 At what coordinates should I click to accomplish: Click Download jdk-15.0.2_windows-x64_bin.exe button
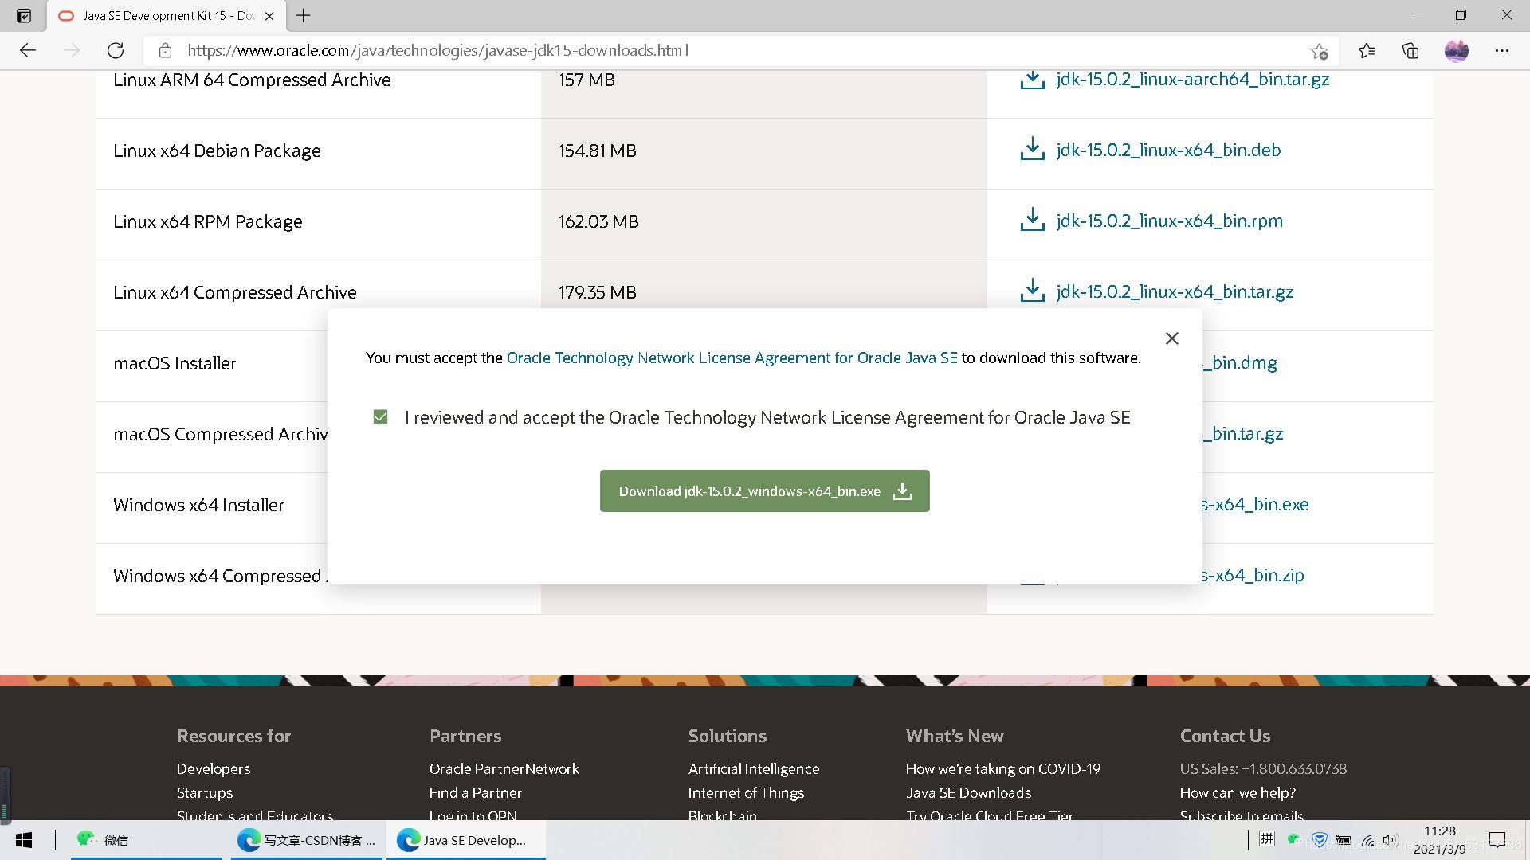764,491
